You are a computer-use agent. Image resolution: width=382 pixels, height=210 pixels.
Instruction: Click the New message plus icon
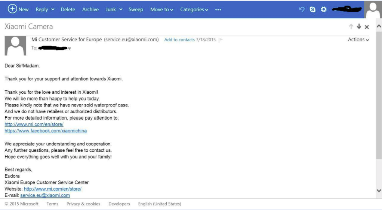point(12,9)
